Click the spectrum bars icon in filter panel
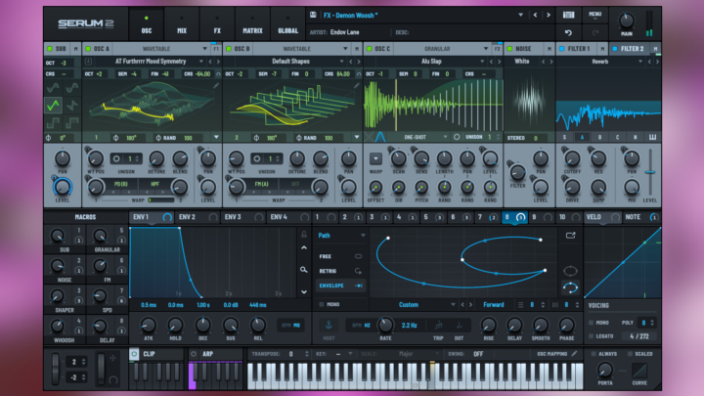 pos(652,137)
